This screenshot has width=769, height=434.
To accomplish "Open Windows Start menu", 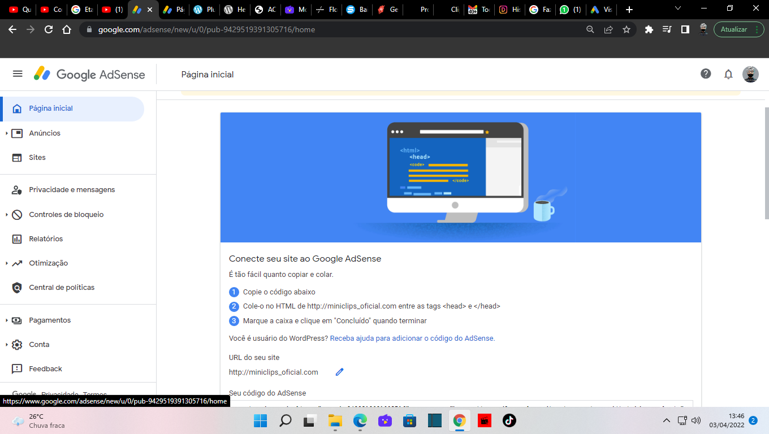I will coord(260,420).
